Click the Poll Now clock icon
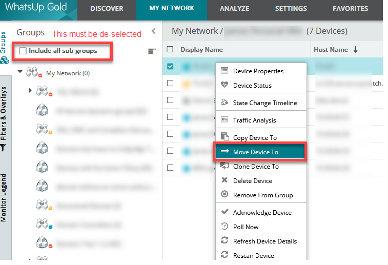The width and height of the screenshot is (388, 265). (x=224, y=226)
